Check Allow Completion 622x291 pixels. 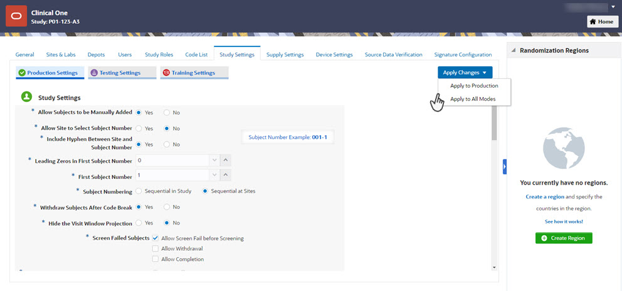click(x=155, y=259)
